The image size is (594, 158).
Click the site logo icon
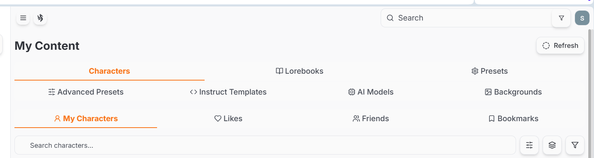40,18
